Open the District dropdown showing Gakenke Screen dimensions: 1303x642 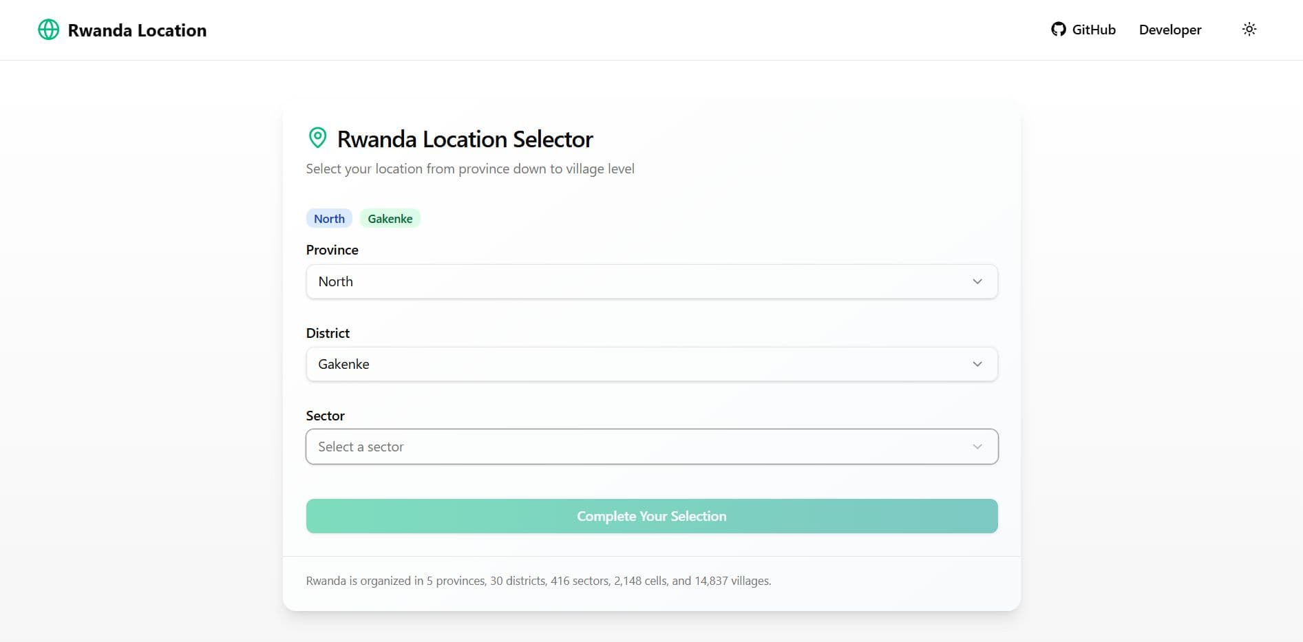coord(651,364)
